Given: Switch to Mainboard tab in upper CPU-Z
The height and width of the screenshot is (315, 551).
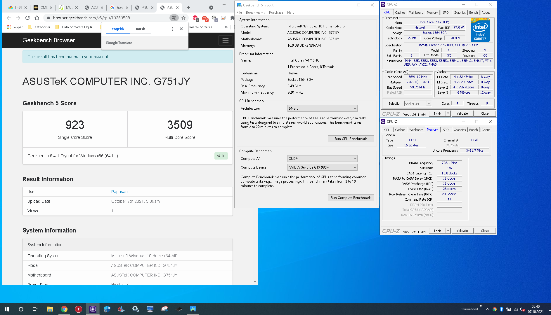Looking at the screenshot, I should [416, 13].
